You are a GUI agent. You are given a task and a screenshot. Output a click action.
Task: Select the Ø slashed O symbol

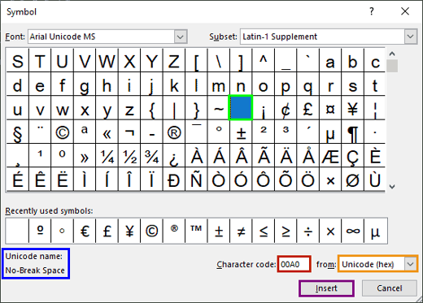(x=352, y=179)
